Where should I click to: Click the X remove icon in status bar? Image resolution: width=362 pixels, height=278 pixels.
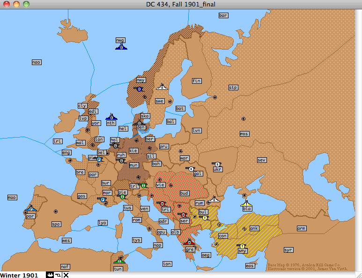pos(66,275)
